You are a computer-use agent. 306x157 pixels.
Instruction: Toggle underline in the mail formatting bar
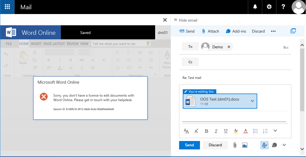(226, 131)
